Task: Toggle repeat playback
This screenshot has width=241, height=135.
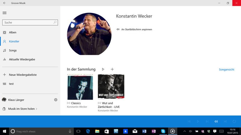Action: tap(234, 121)
